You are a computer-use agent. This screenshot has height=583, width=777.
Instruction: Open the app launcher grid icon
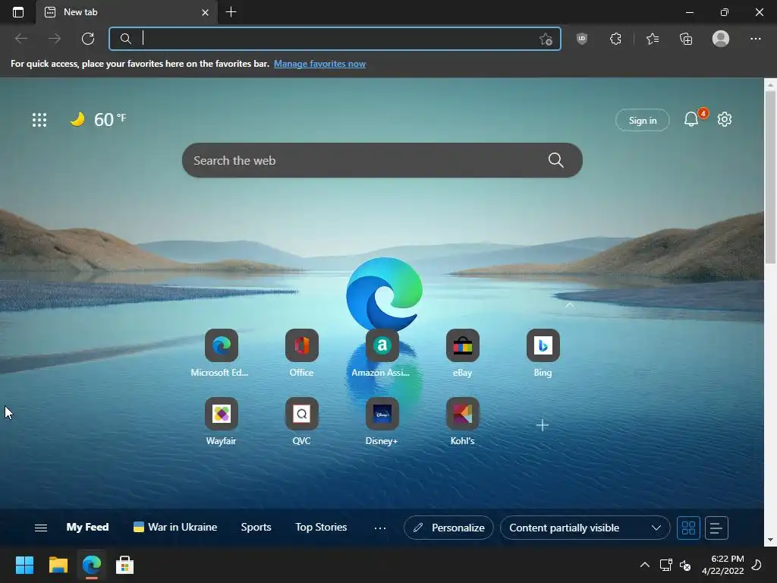[39, 119]
